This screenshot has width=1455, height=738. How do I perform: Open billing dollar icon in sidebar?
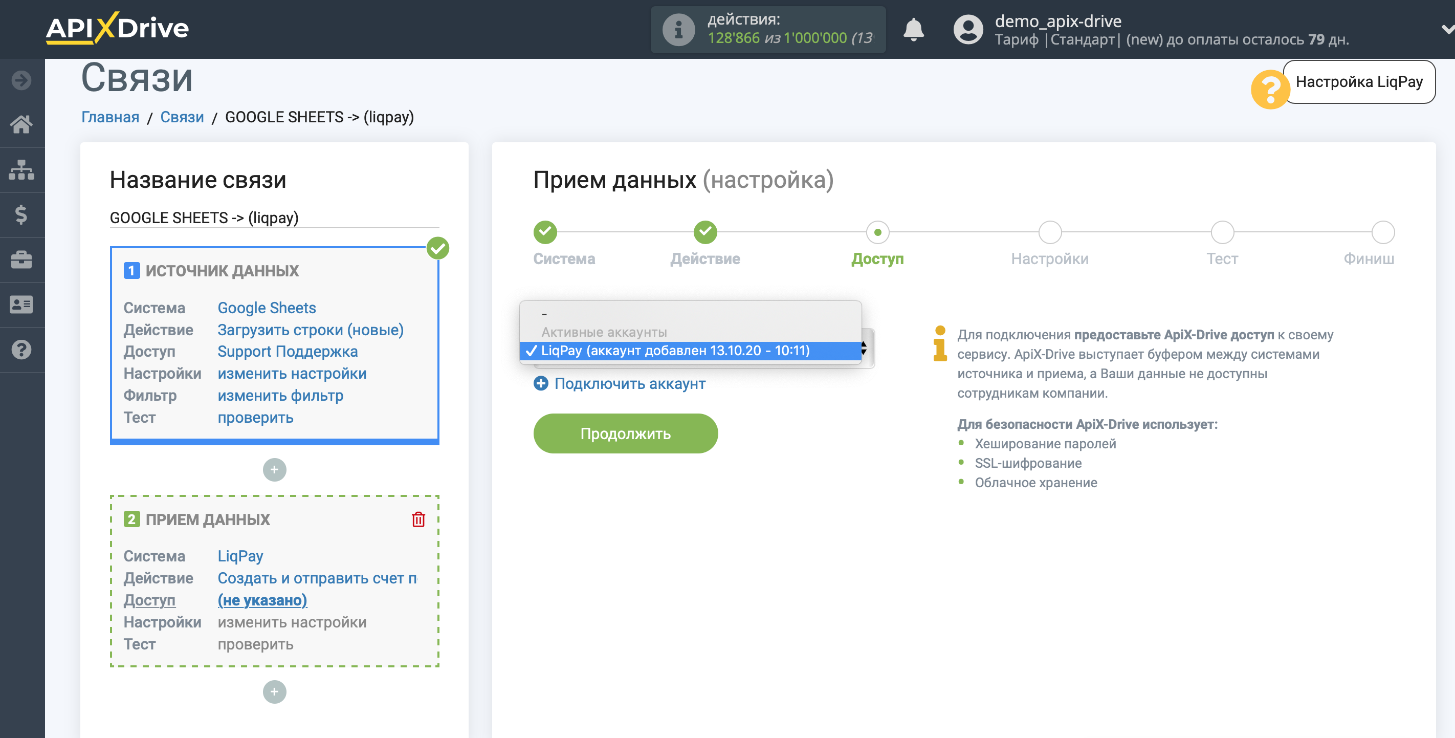click(21, 215)
